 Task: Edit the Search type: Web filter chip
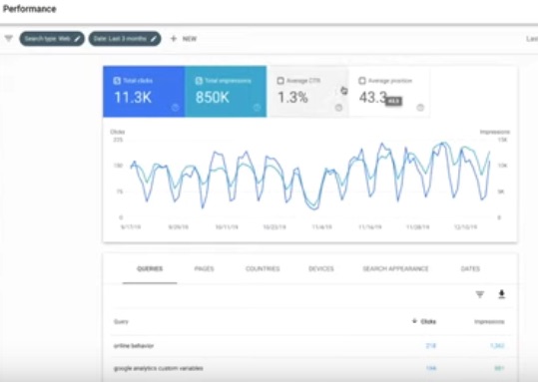52,39
